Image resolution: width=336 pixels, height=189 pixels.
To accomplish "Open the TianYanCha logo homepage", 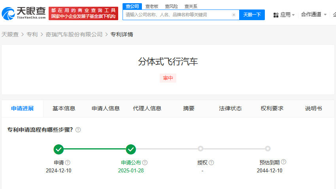I will [x=24, y=13].
